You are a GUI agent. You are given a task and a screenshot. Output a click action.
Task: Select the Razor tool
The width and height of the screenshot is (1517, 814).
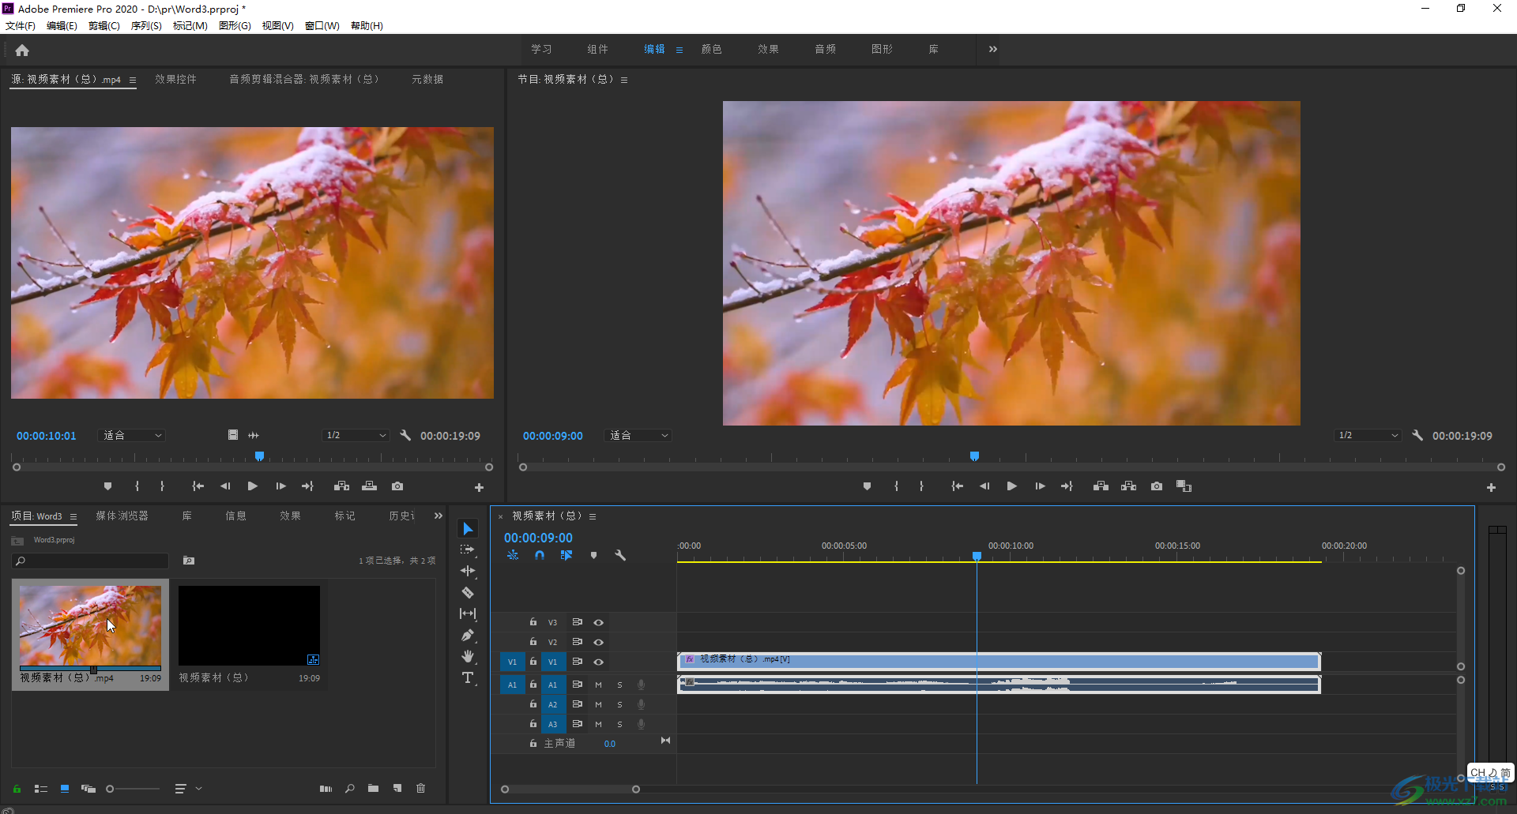pos(468,592)
